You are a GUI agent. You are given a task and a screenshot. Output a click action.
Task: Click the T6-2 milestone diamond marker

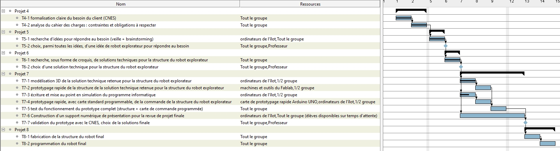[461, 67]
